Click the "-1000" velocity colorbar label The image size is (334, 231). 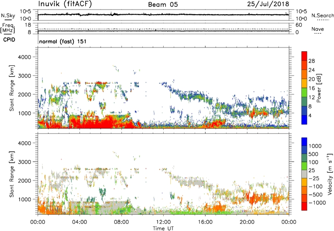317,203
